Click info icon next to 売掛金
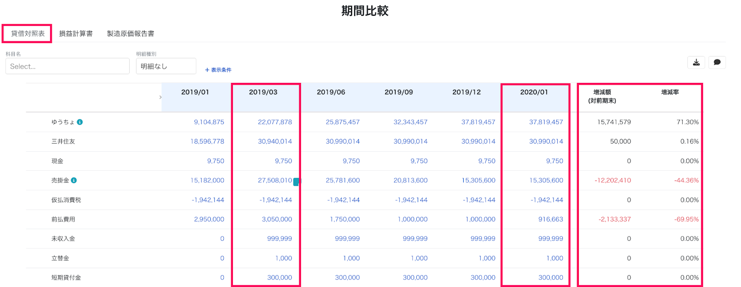 click(x=74, y=181)
